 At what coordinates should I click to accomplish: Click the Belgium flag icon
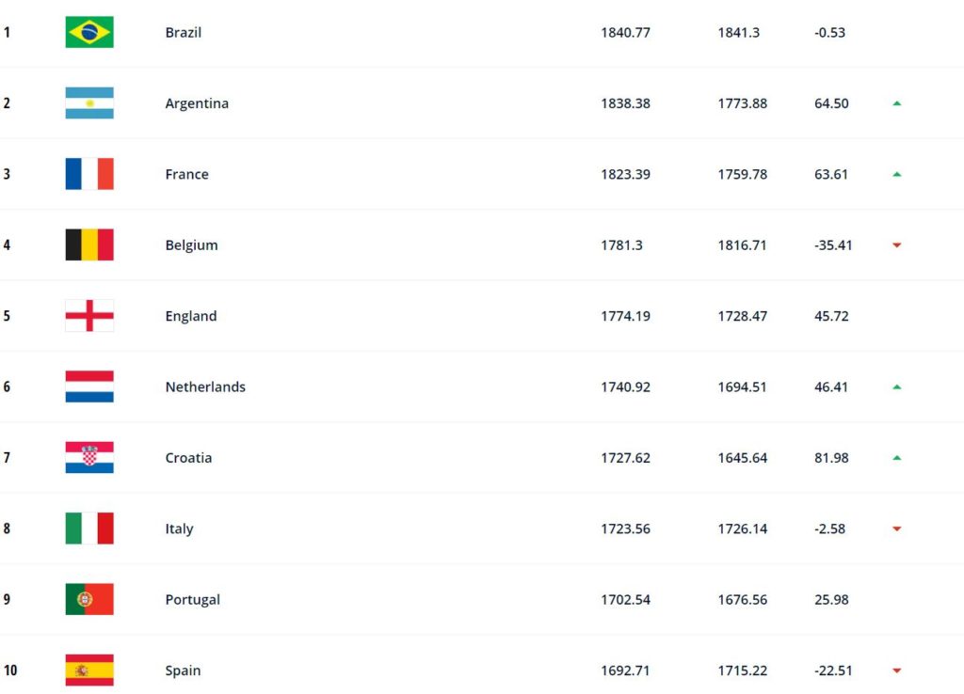tap(89, 245)
